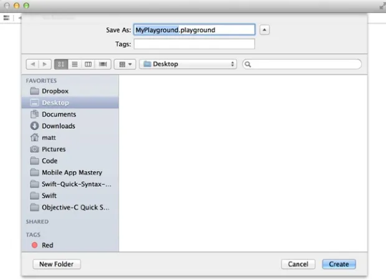Select the Swift-Quick-Syntax folder
Viewport: 386px width, 280px height.
click(x=70, y=184)
